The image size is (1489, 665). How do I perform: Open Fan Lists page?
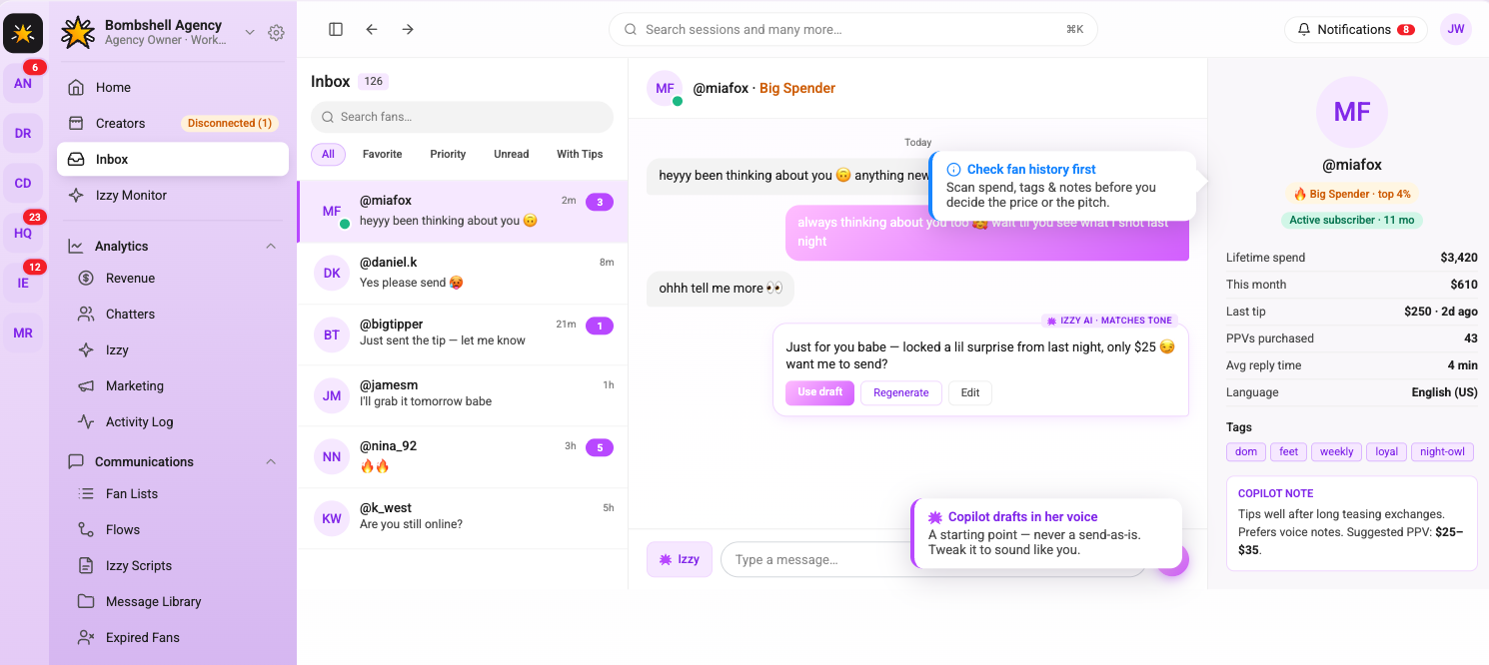178,494
